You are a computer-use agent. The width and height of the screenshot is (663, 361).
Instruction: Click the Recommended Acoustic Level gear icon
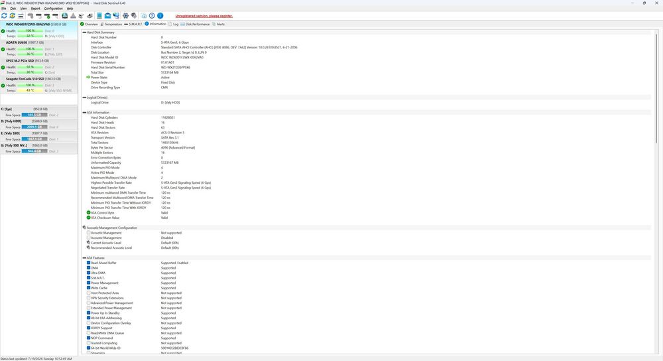(88, 248)
